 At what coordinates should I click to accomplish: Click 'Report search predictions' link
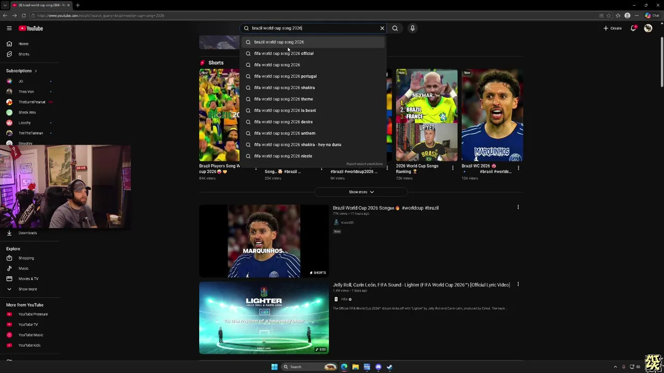point(364,164)
